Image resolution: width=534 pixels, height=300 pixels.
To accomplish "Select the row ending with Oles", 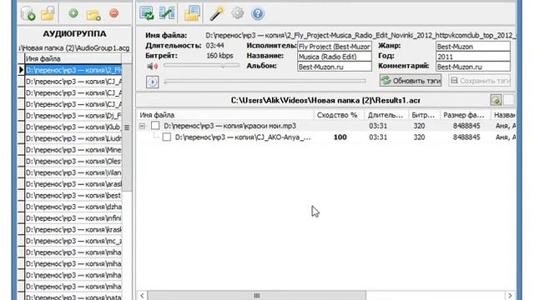I will tap(73, 161).
